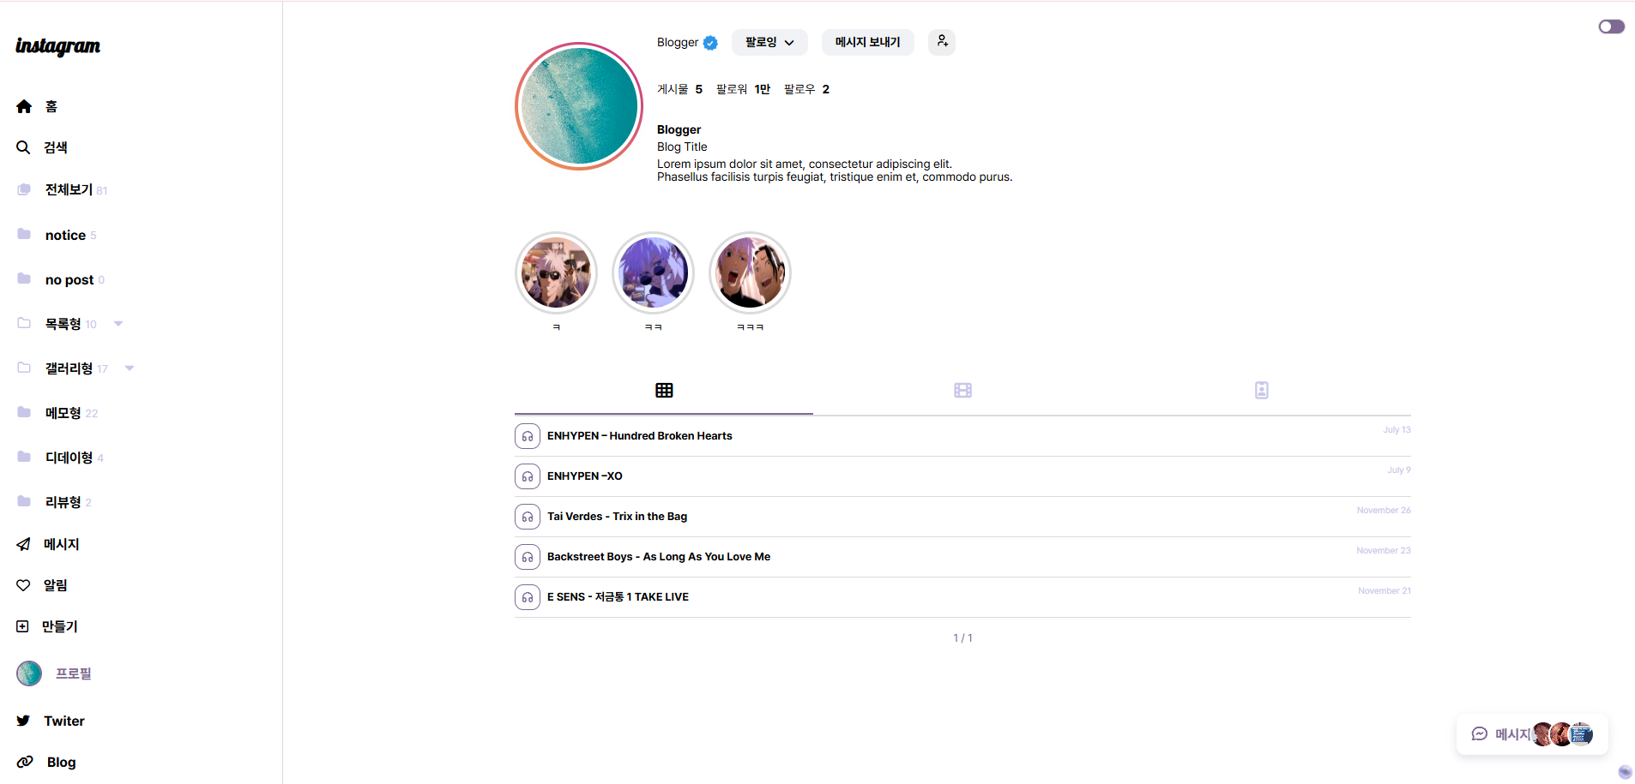1635x784 pixels.
Task: Expand the 갤러리형 category arrow
Action: [x=130, y=368]
